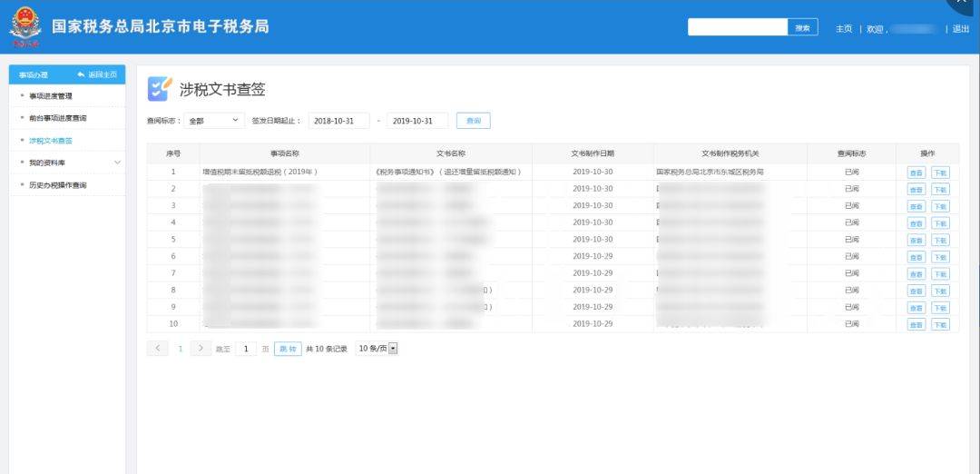The height and width of the screenshot is (474, 980).
Task: Click the 查询 button beside the date range
Action: coord(473,121)
